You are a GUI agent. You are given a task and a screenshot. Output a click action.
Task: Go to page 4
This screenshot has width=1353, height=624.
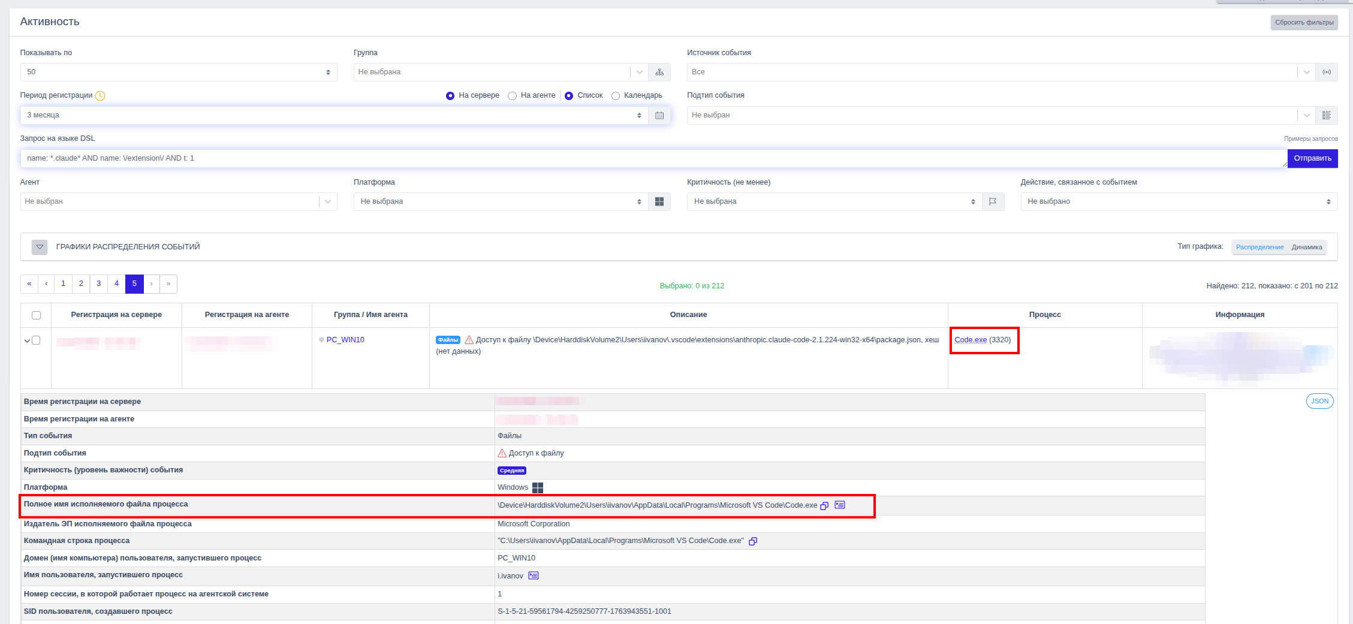click(x=116, y=284)
